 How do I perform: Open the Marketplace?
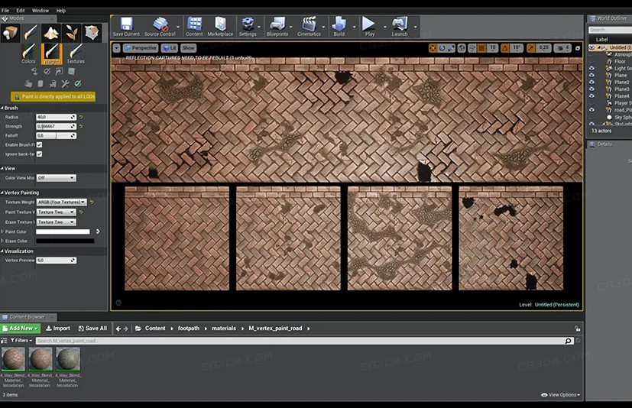point(220,27)
